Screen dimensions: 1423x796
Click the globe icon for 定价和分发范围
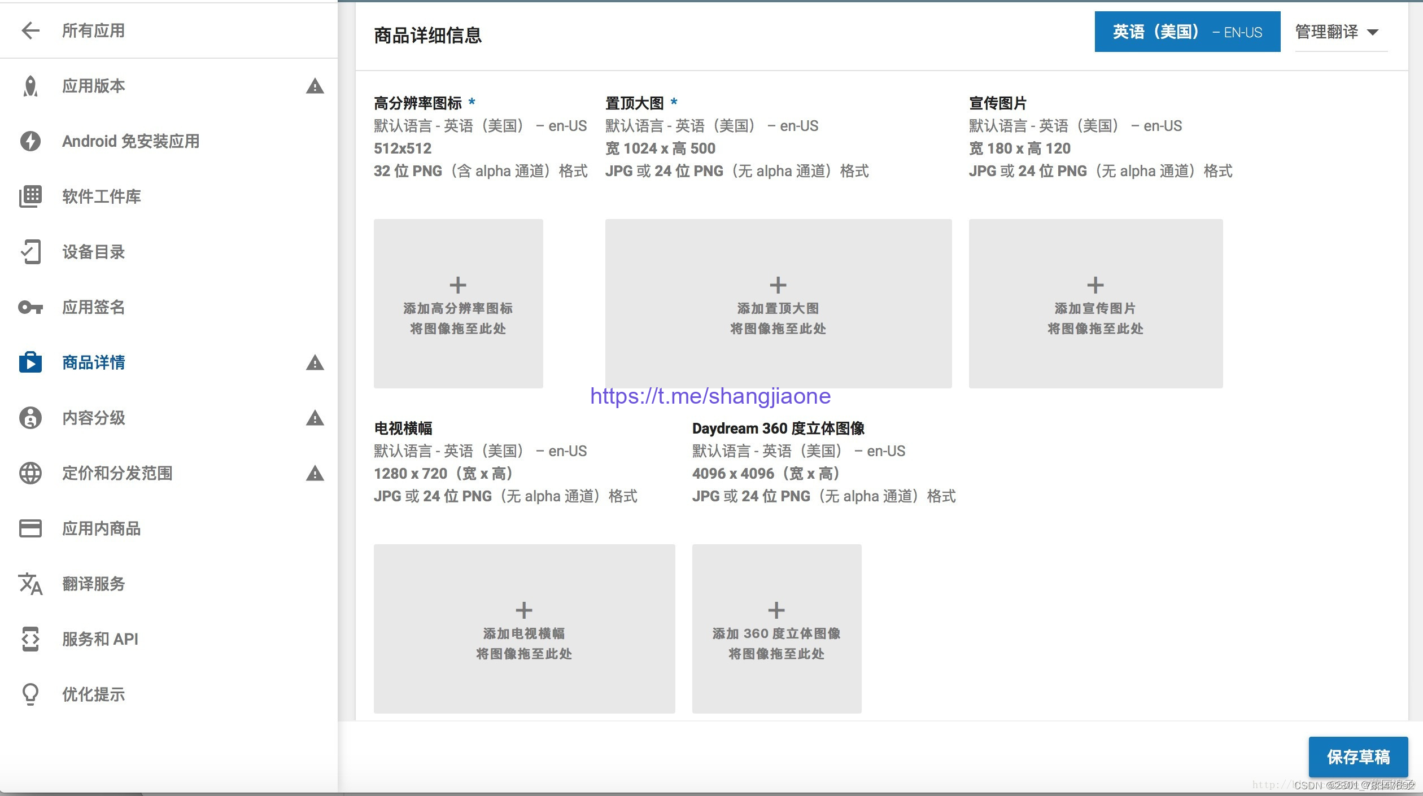coord(30,473)
